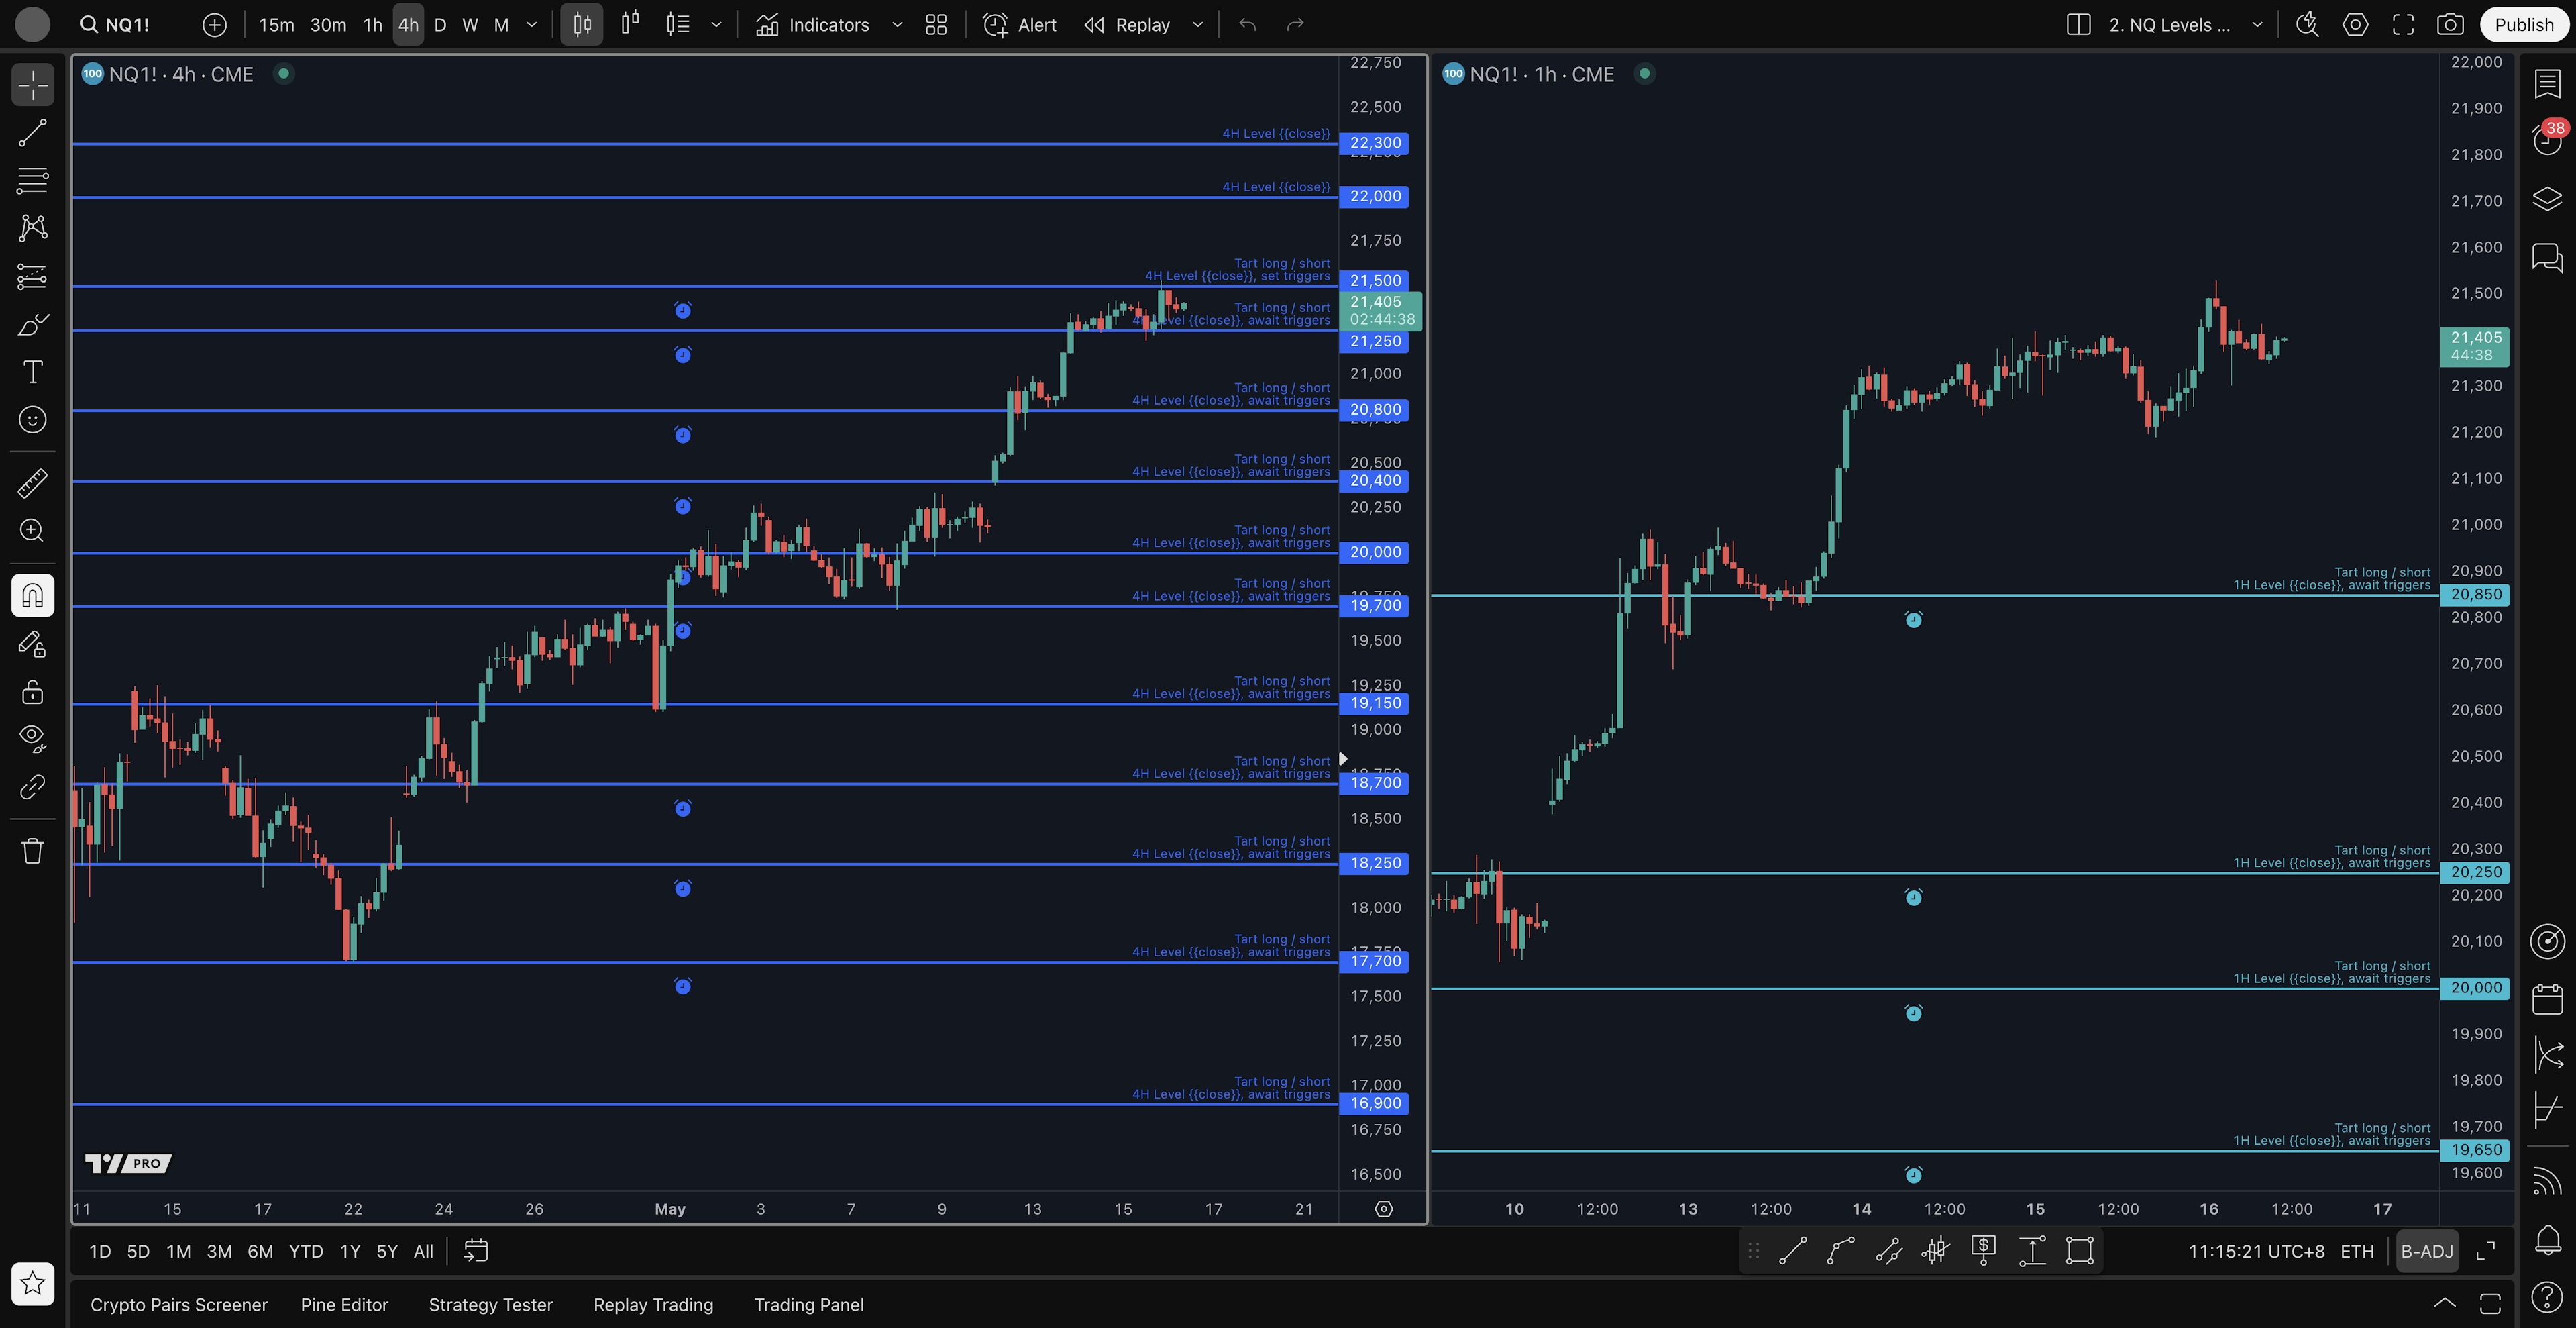Select the 3M date range button
Screen dimensions: 2576x1328
(x=219, y=1251)
